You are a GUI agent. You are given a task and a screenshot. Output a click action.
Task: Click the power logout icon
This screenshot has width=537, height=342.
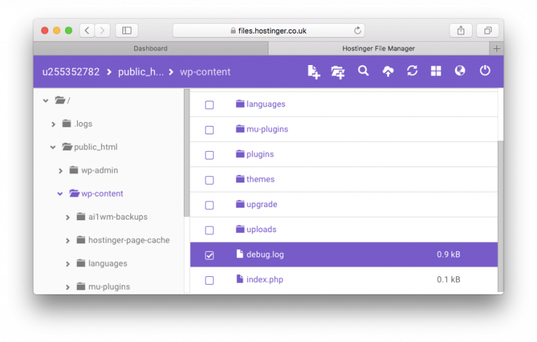coord(485,71)
